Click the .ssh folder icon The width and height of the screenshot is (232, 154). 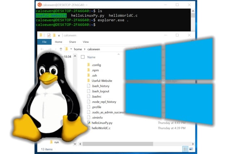(89, 75)
